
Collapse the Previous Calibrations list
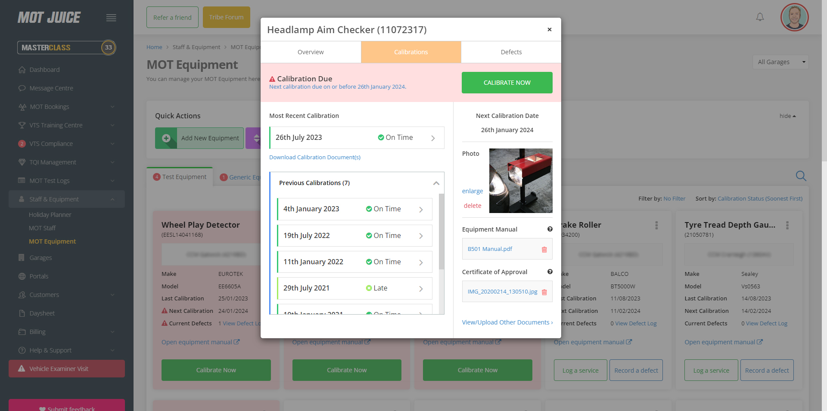[436, 183]
